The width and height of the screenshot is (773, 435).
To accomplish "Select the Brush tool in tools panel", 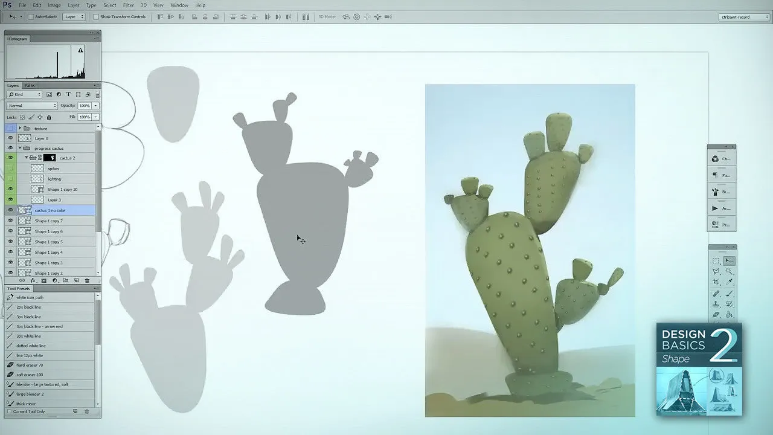I will [729, 294].
